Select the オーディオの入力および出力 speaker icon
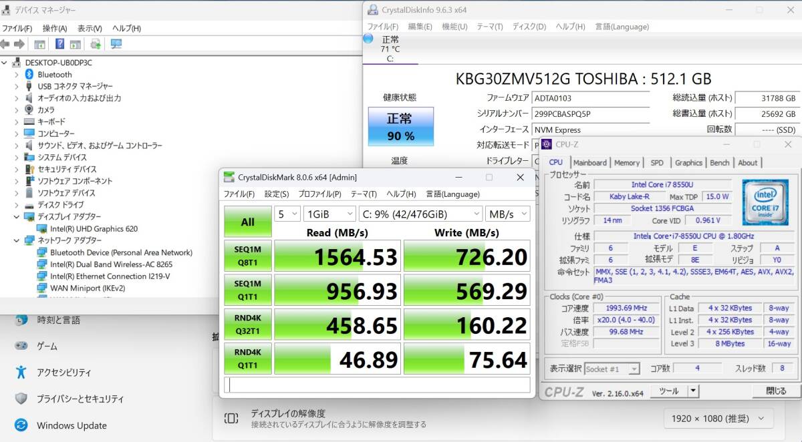Image resolution: width=802 pixels, height=442 pixels. point(29,98)
